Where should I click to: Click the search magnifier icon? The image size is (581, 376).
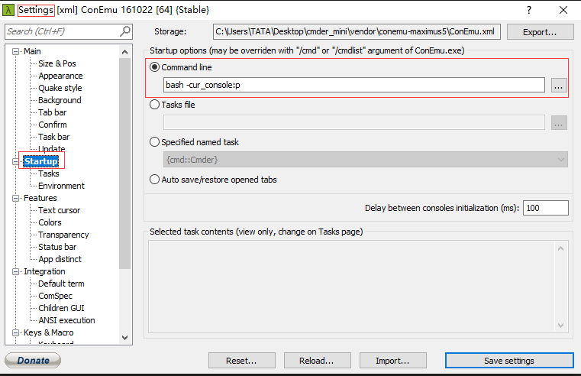(125, 31)
